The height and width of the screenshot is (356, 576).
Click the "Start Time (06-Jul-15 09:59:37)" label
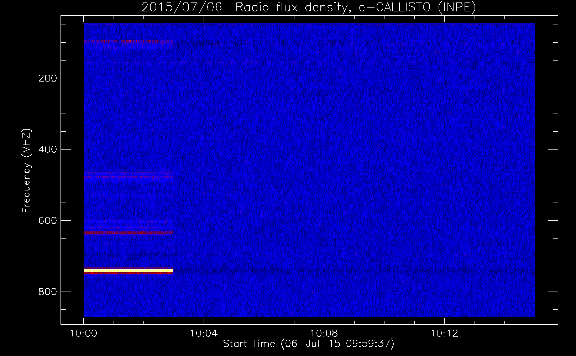309,344
